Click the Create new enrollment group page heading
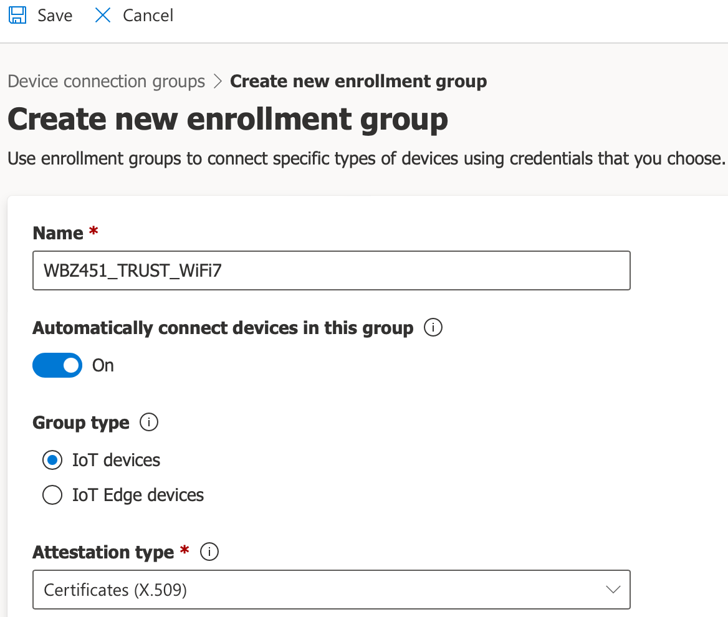This screenshot has width=728, height=617. (x=228, y=119)
